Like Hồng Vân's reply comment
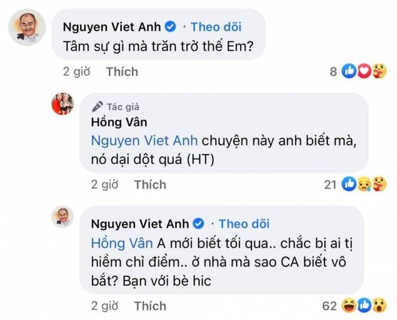The image size is (397, 320). pyautogui.click(x=150, y=185)
